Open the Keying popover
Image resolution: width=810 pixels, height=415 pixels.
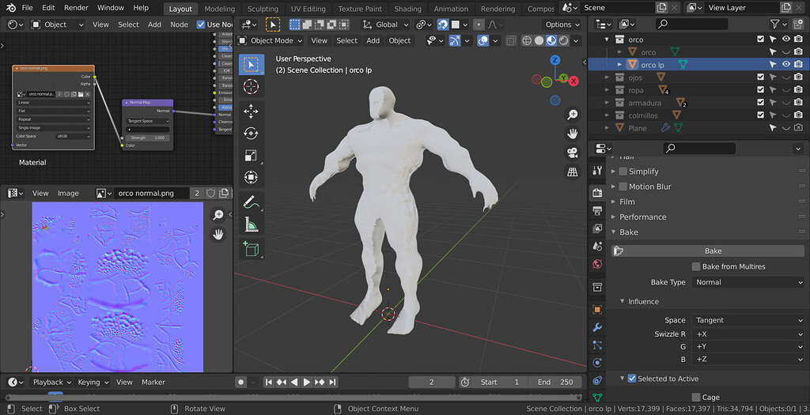[x=93, y=382]
